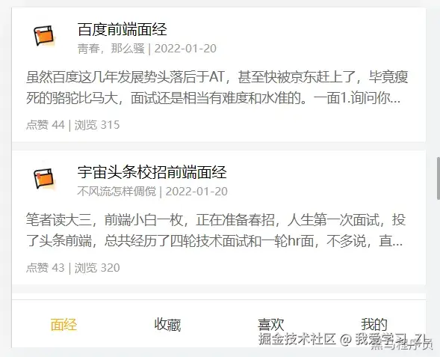Open the 百度前端面经 article title
The image size is (440, 357).
point(123,29)
